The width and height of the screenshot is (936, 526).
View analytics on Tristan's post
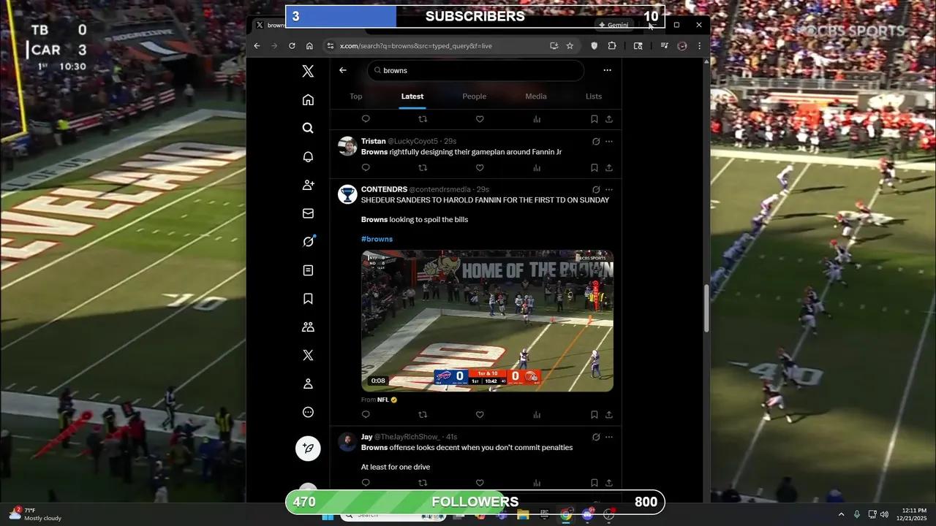537,168
